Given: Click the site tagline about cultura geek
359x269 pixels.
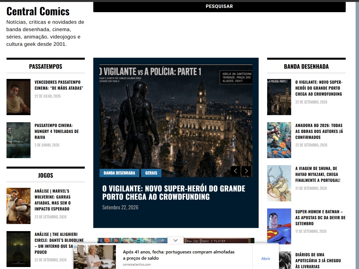Looking at the screenshot, I should click(x=45, y=33).
